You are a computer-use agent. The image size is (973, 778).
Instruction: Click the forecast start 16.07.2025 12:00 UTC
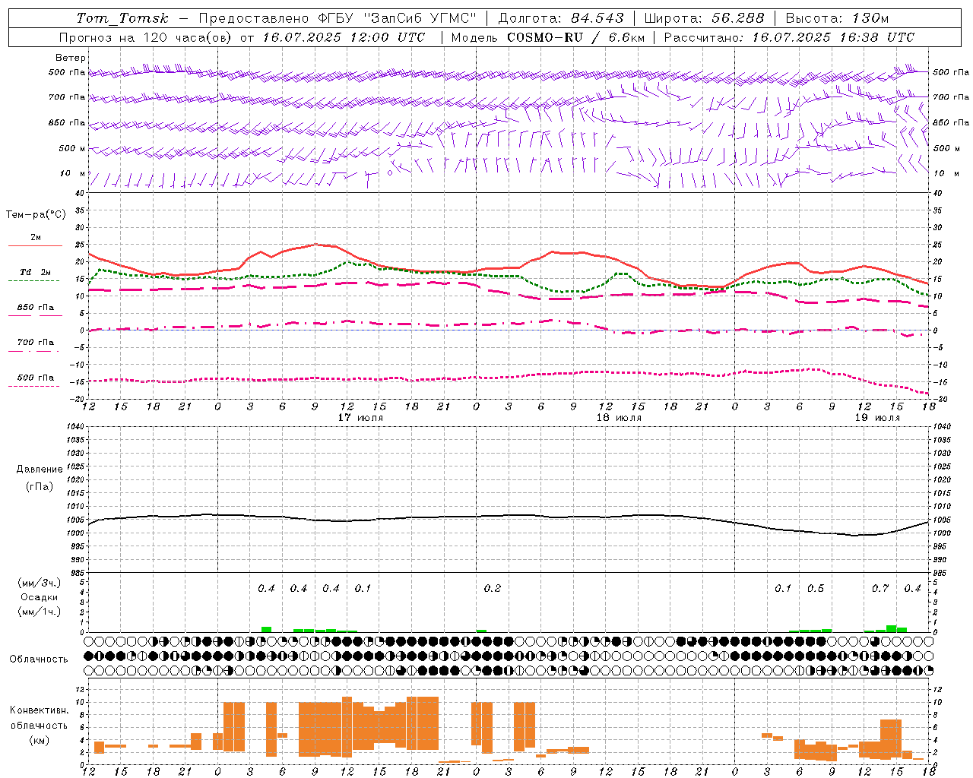344,37
